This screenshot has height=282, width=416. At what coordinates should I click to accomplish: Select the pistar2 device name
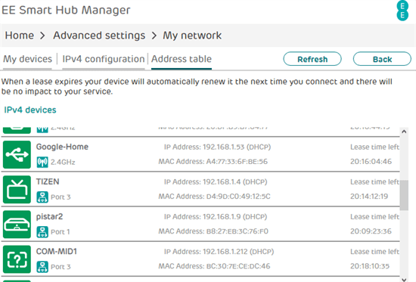pos(49,217)
